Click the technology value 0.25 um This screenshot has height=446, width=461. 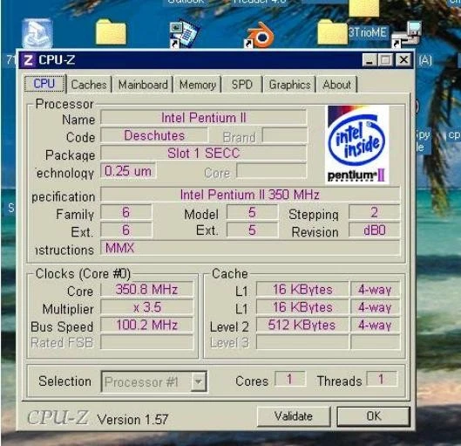pos(128,171)
